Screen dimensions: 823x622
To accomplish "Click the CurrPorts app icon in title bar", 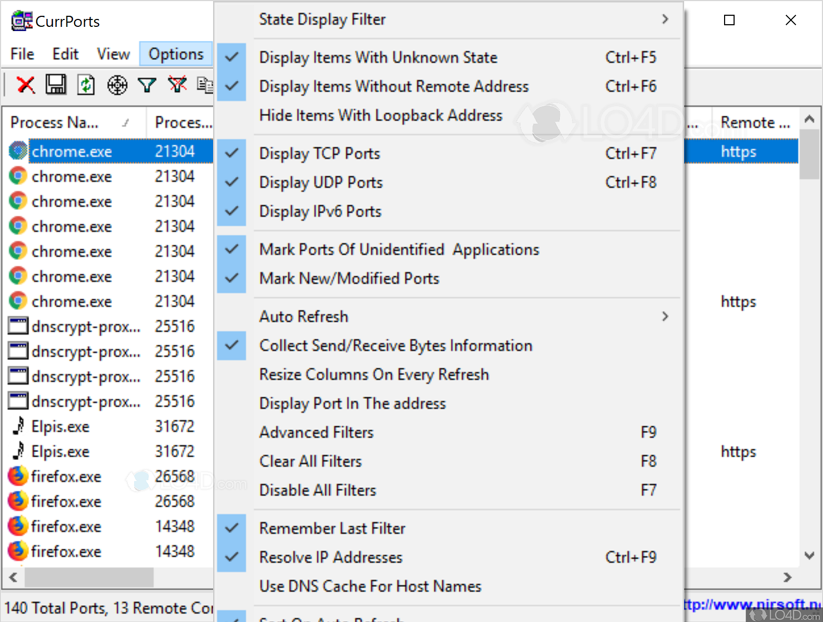I will (x=22, y=21).
